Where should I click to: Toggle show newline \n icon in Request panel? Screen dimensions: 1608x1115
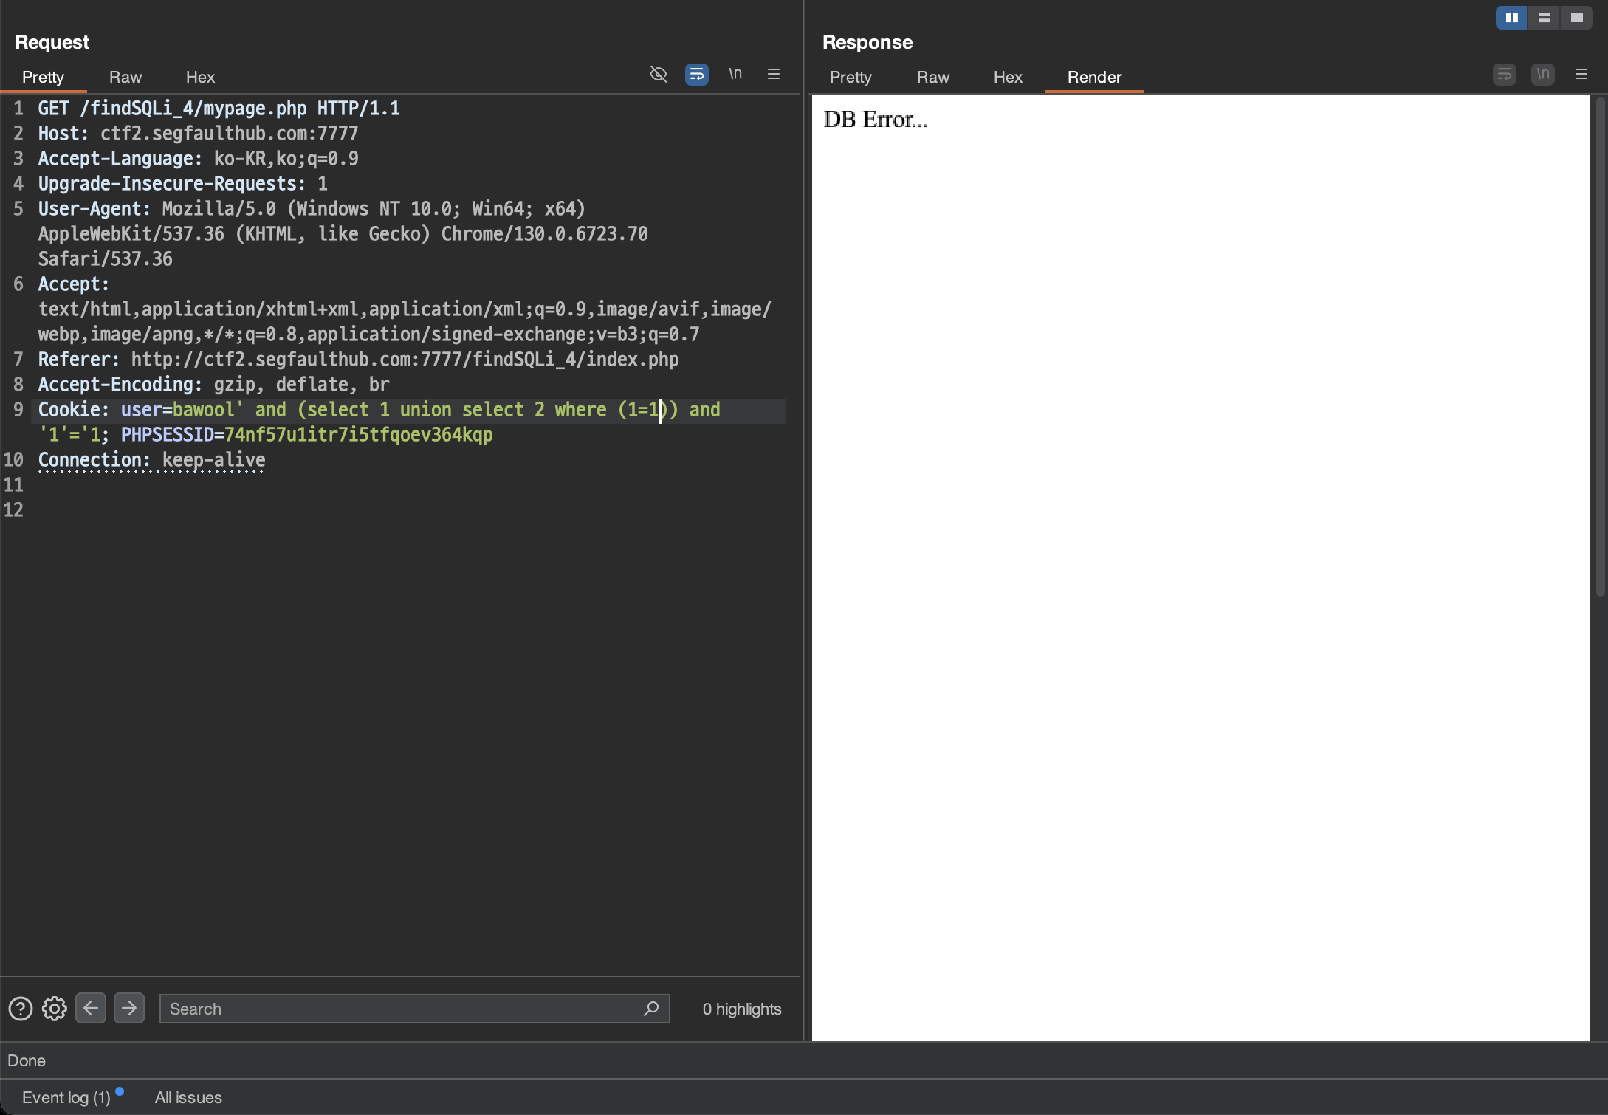click(735, 75)
